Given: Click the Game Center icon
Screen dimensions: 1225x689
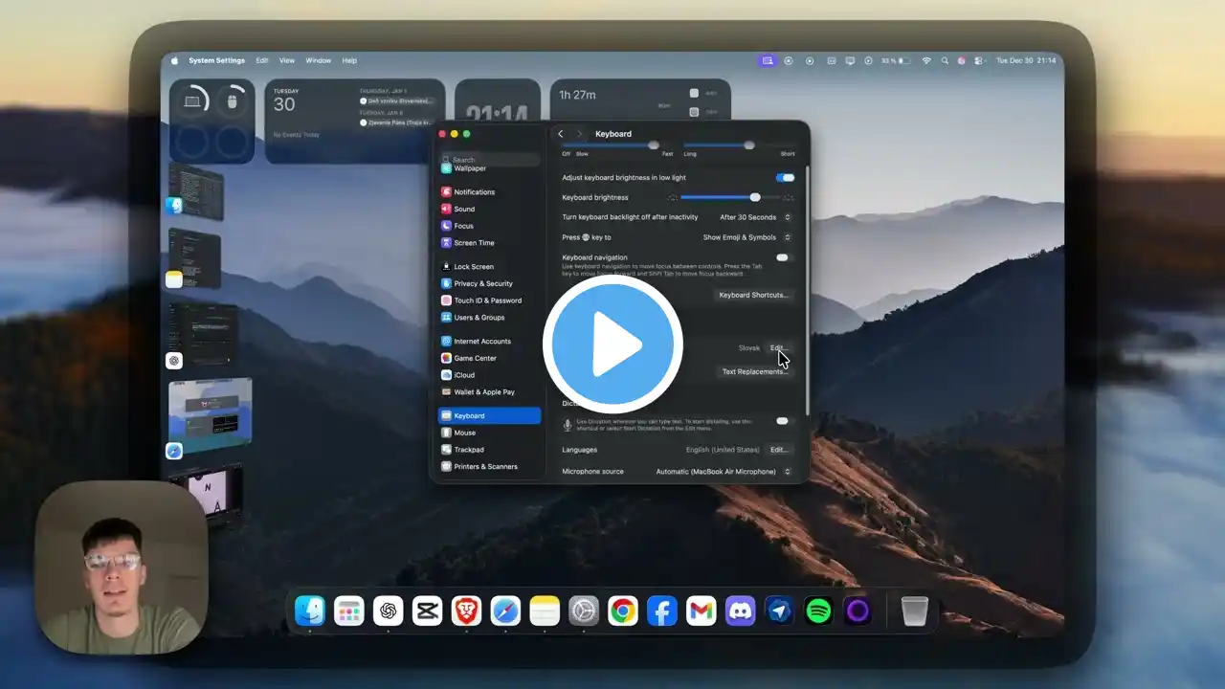Looking at the screenshot, I should point(446,358).
